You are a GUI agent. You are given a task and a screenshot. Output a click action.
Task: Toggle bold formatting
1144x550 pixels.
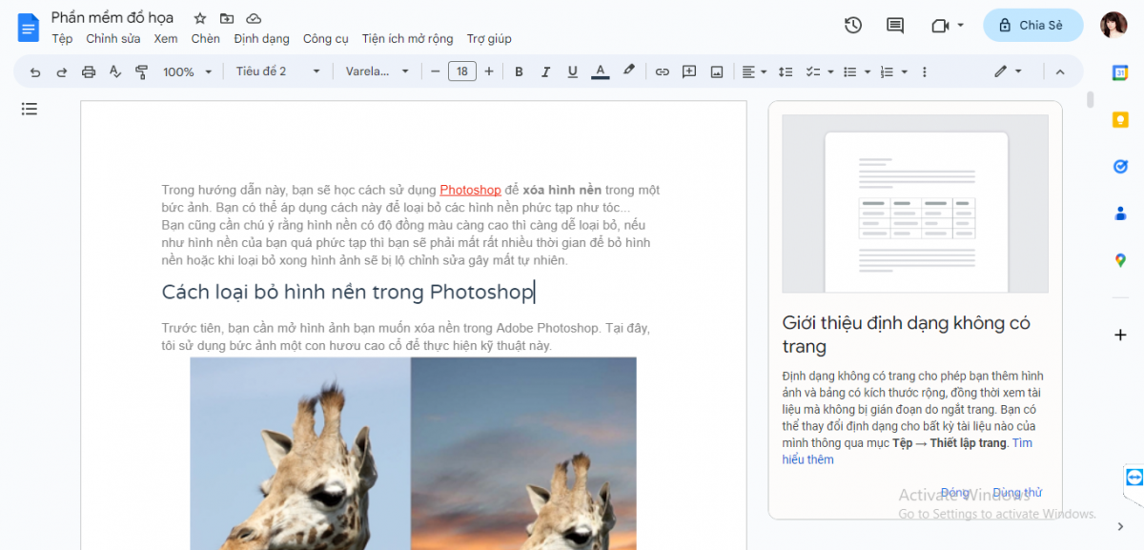(x=519, y=71)
